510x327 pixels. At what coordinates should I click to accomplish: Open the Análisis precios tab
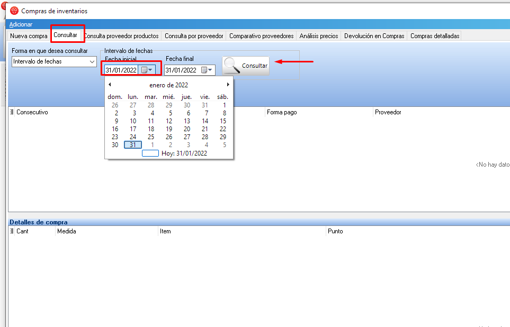318,36
